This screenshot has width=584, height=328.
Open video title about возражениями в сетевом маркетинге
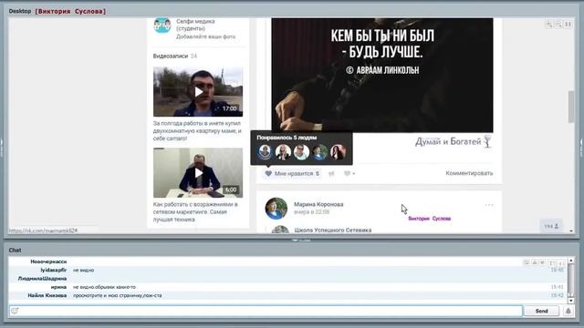(x=195, y=212)
